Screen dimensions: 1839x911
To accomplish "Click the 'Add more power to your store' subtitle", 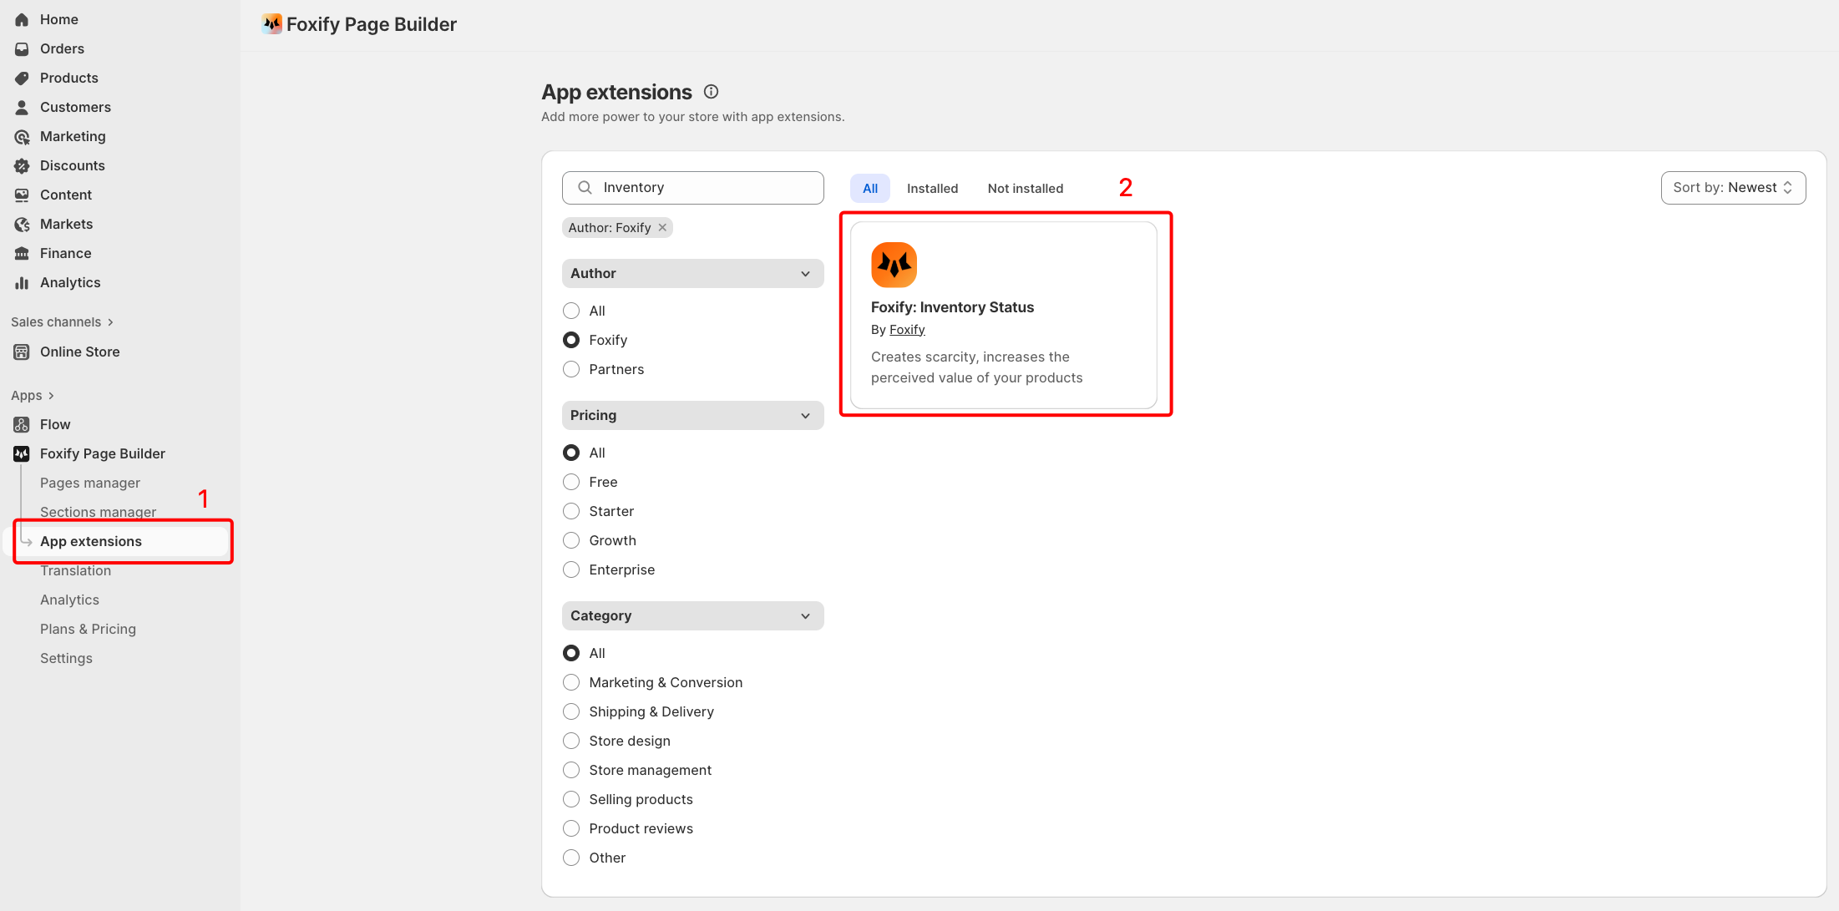I will 693,117.
